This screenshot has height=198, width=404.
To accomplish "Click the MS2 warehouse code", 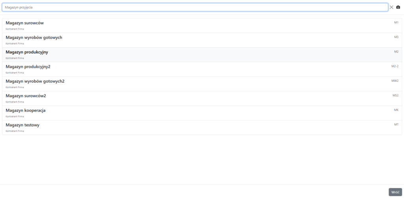I will [395, 95].
